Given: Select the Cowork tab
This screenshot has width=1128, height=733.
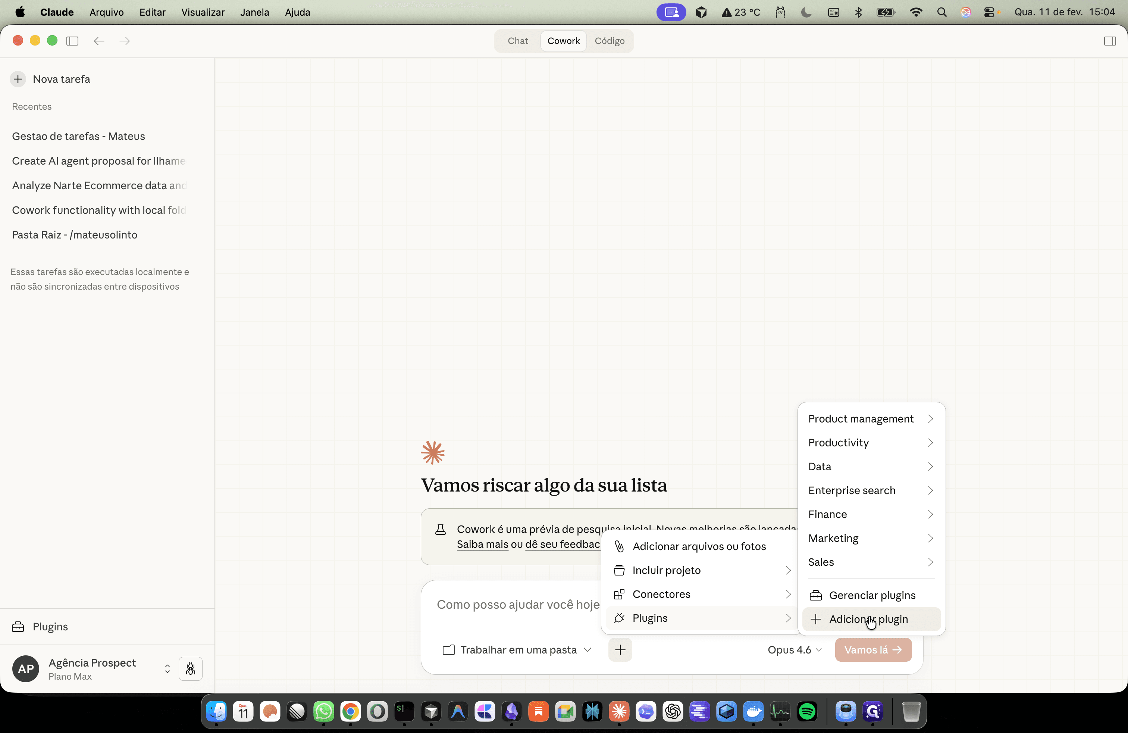Looking at the screenshot, I should click(x=564, y=41).
